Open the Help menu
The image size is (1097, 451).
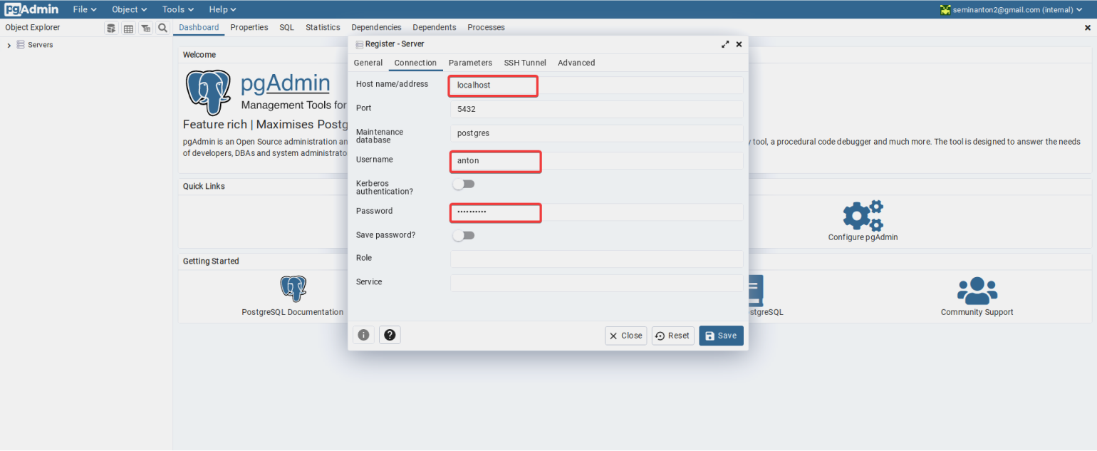pyautogui.click(x=223, y=9)
